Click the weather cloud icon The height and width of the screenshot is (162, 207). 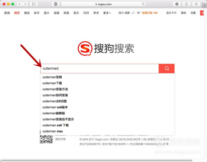(x=133, y=13)
